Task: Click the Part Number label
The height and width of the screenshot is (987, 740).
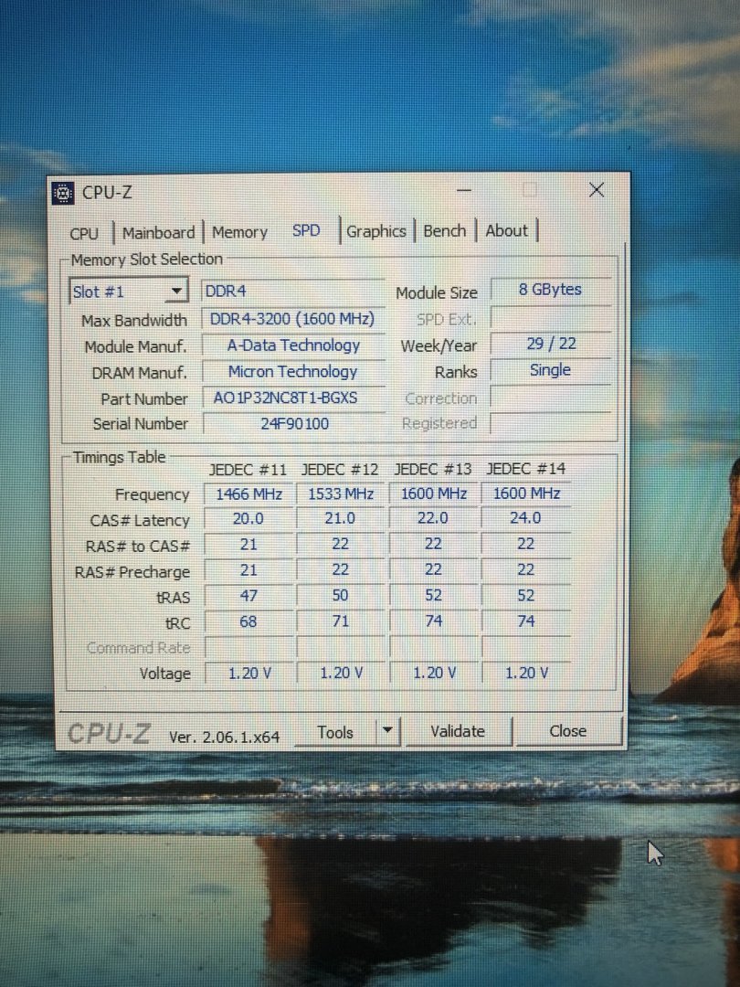Action: click(144, 399)
